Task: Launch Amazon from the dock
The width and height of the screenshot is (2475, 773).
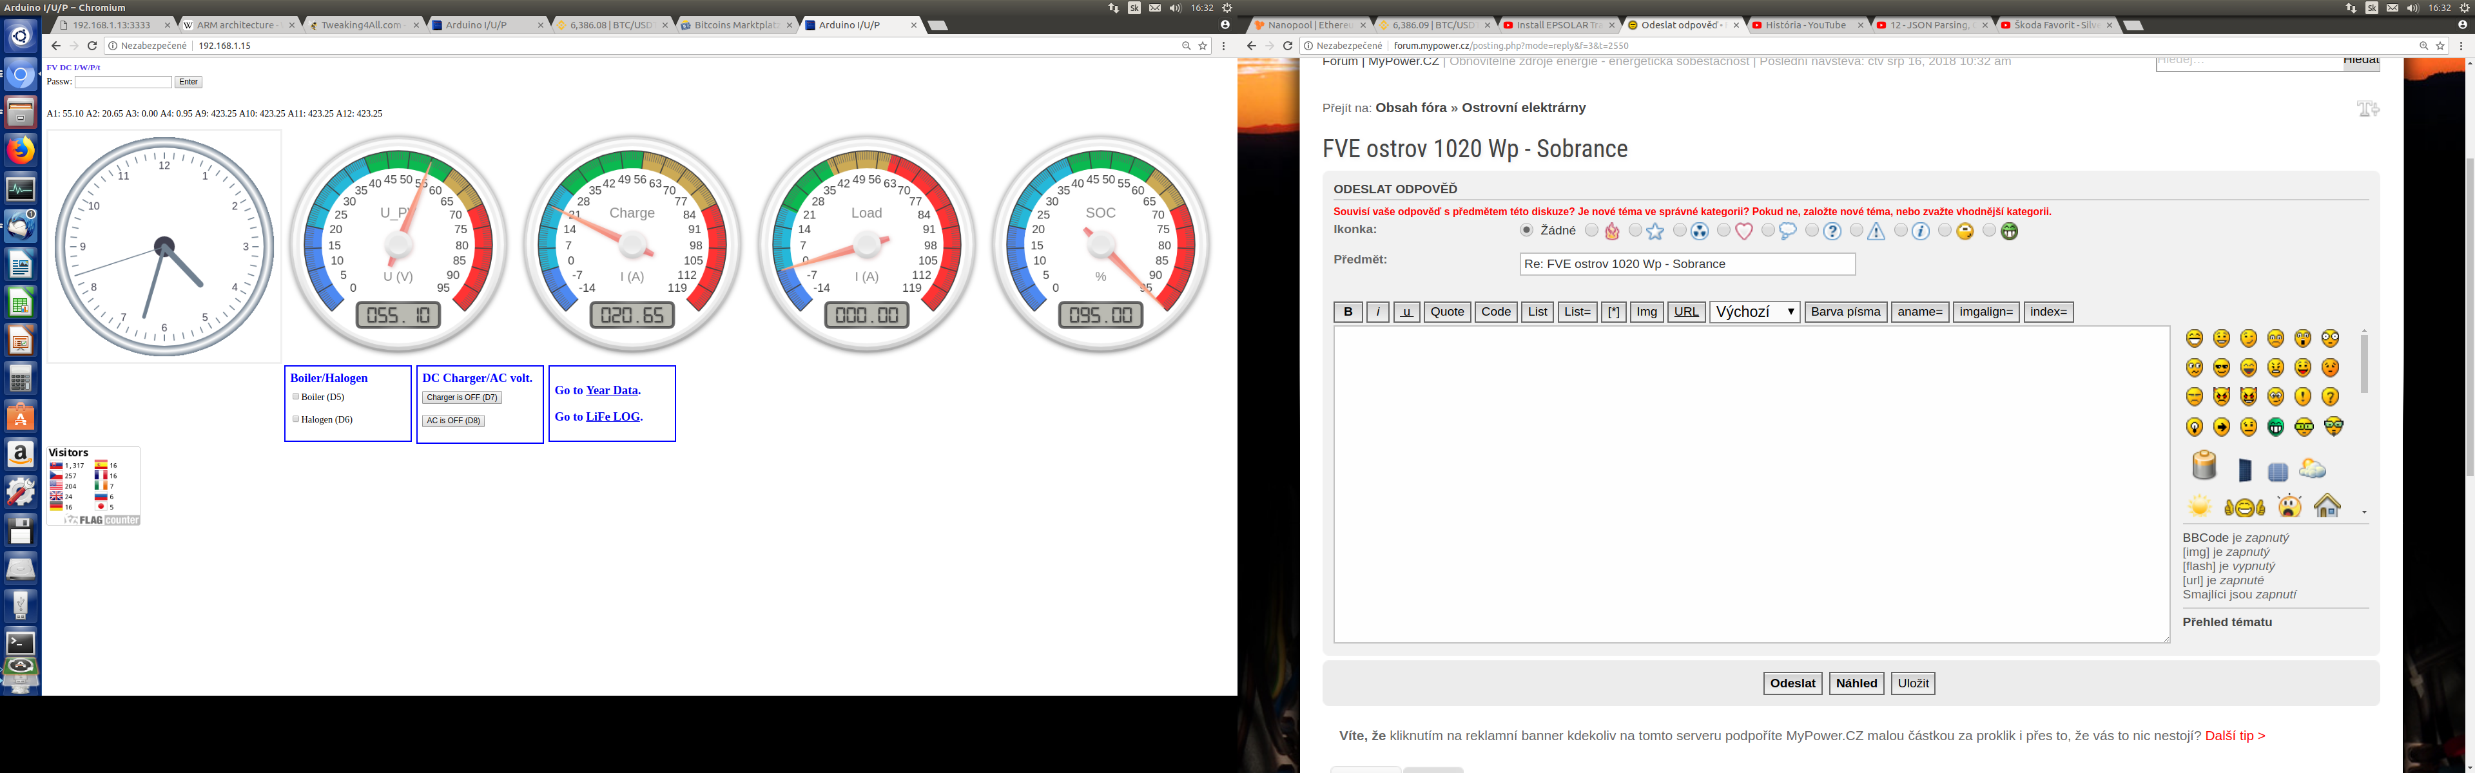Action: point(20,453)
